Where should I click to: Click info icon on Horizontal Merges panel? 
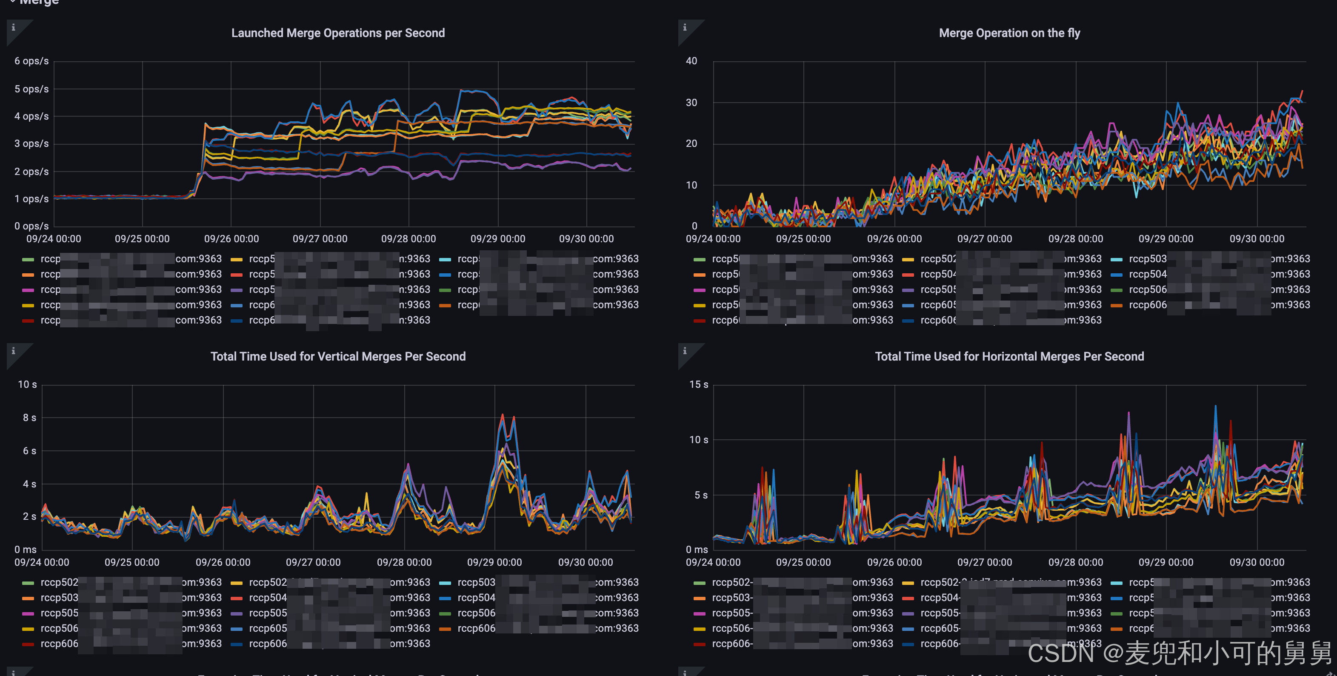pos(685,351)
